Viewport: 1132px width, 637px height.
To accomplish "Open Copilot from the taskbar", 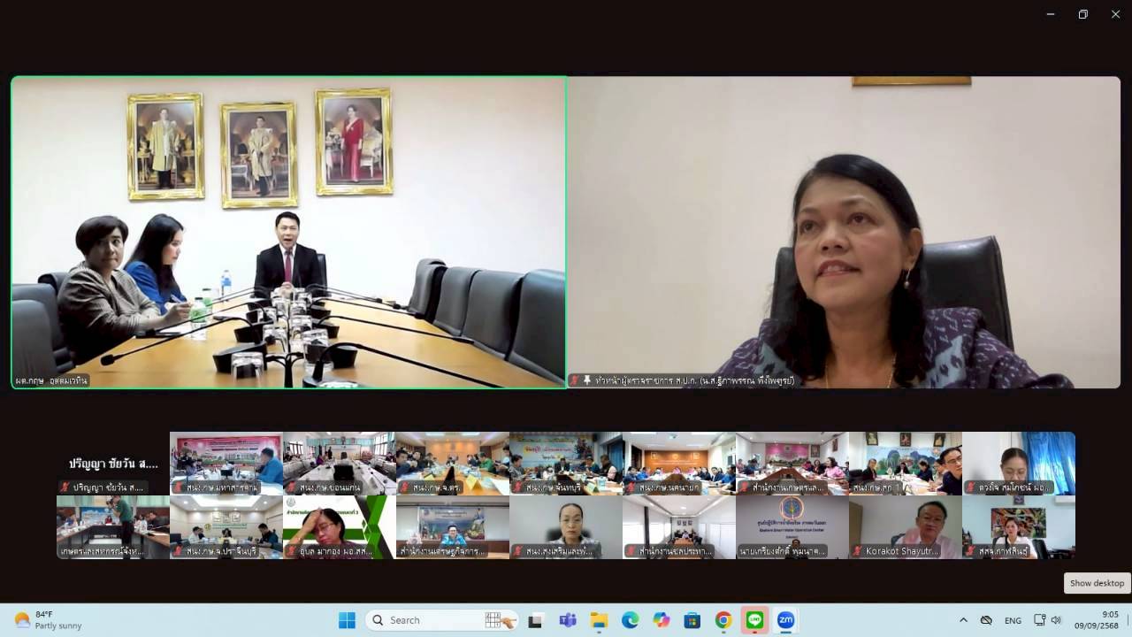I will pyautogui.click(x=662, y=620).
